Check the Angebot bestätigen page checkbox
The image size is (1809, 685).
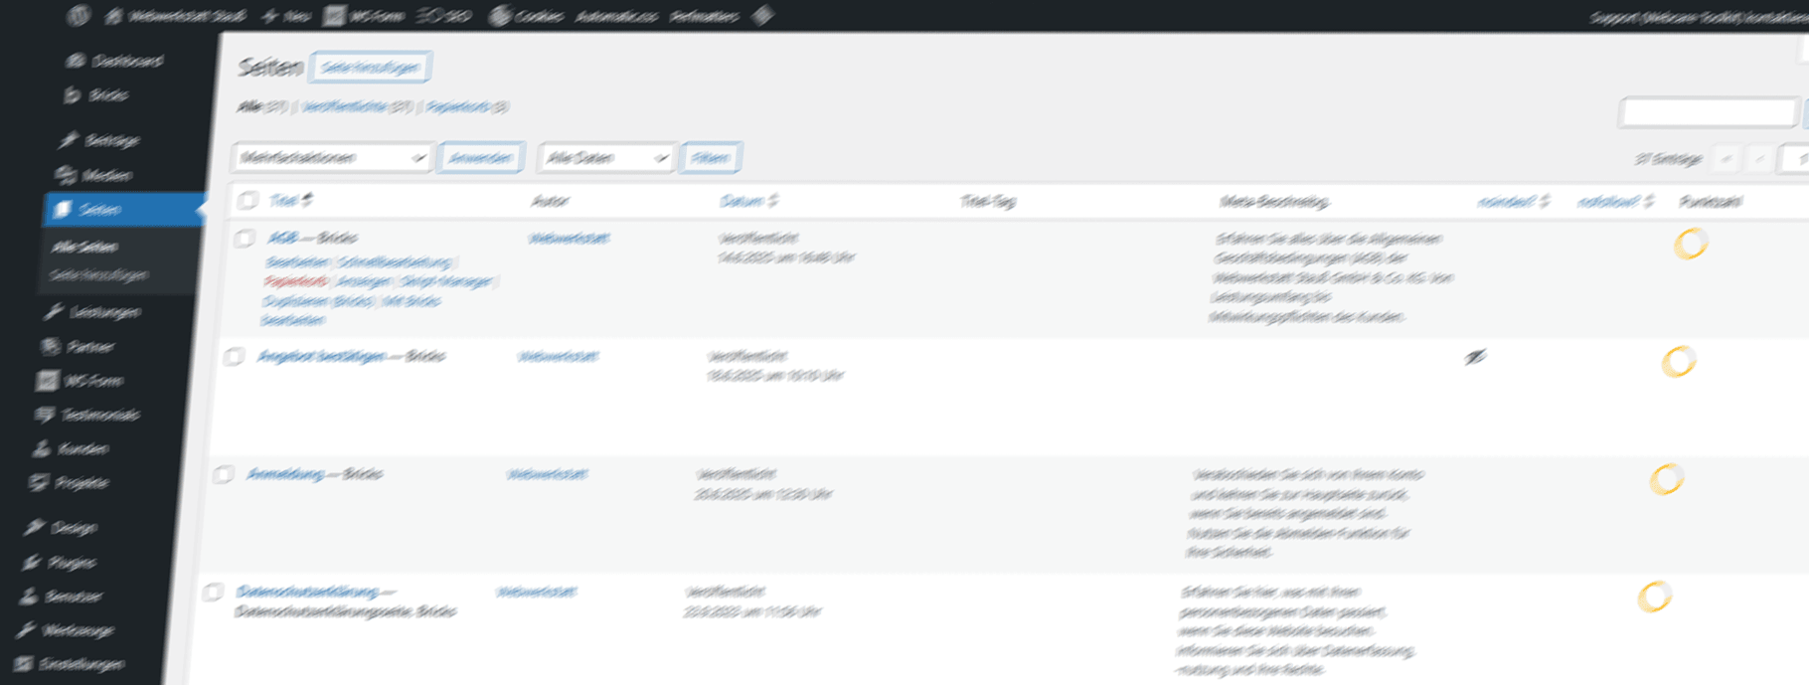tap(234, 357)
